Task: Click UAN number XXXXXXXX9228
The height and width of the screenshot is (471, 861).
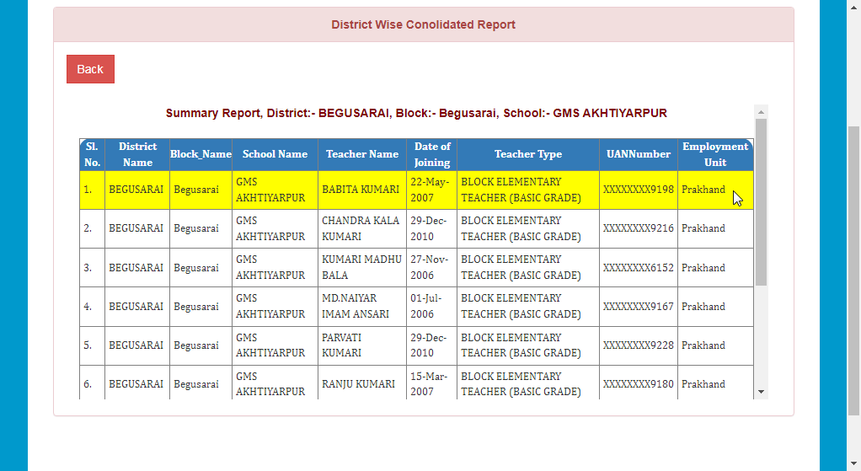Action: click(x=639, y=345)
